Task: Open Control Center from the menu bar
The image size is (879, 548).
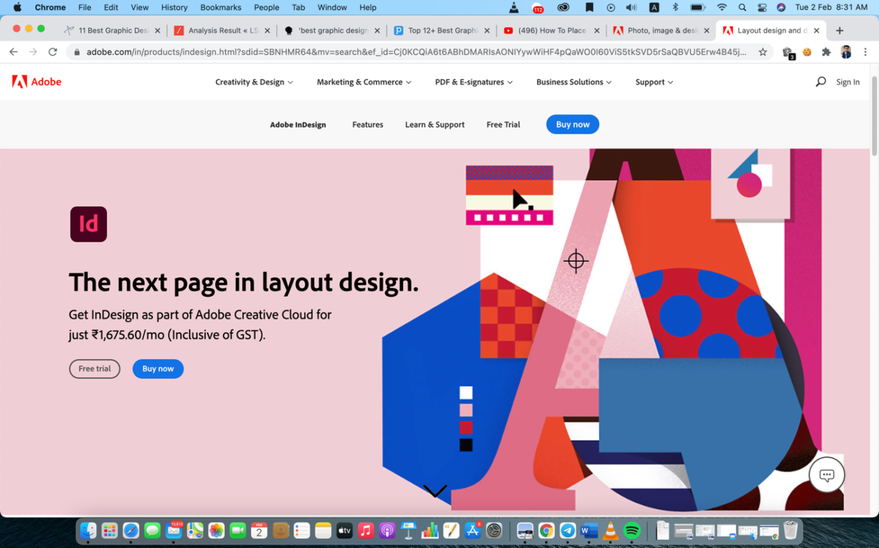Action: pos(762,8)
